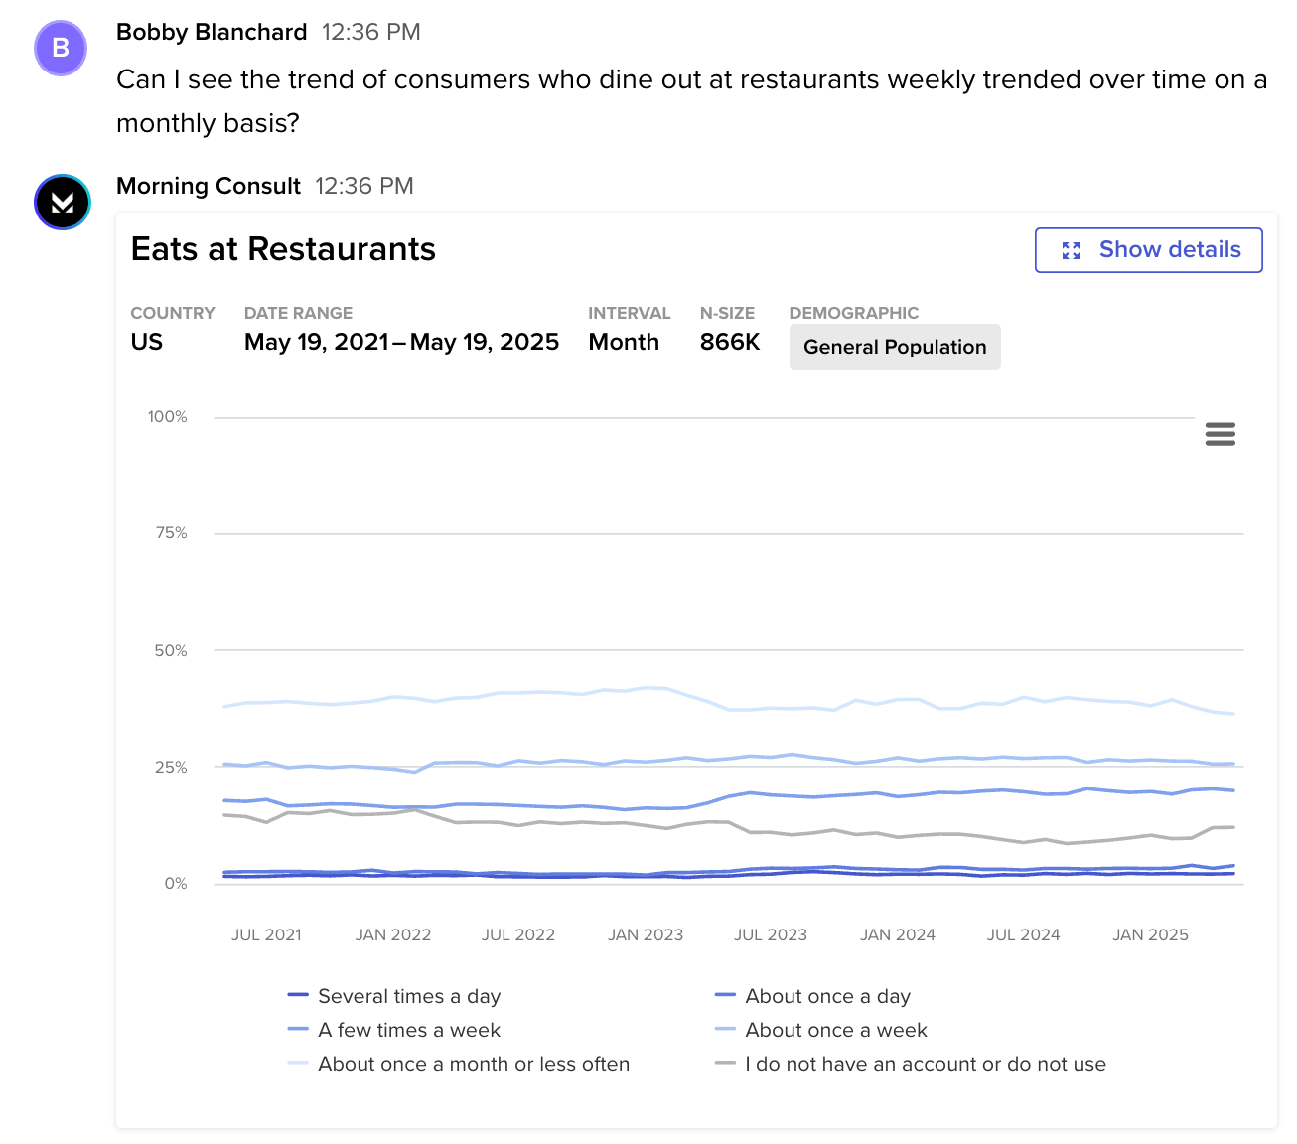Select the General Population demographic chip

(x=894, y=347)
